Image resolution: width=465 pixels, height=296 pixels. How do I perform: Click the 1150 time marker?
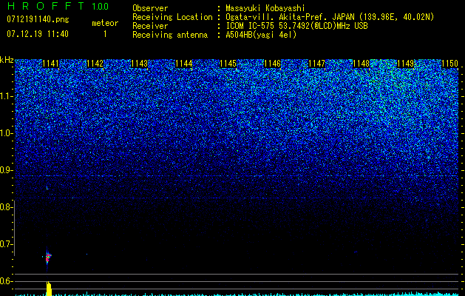tap(450, 64)
